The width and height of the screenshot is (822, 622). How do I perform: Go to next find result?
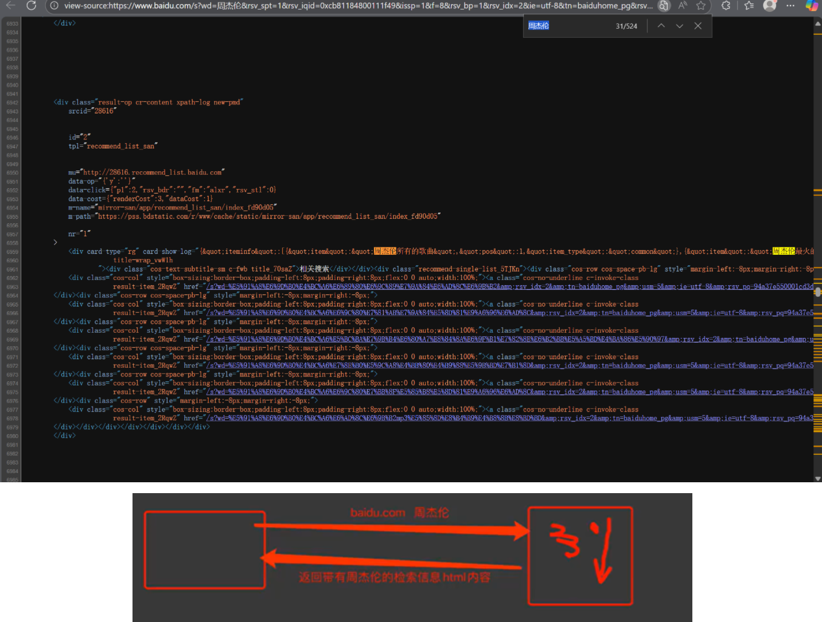pos(680,26)
